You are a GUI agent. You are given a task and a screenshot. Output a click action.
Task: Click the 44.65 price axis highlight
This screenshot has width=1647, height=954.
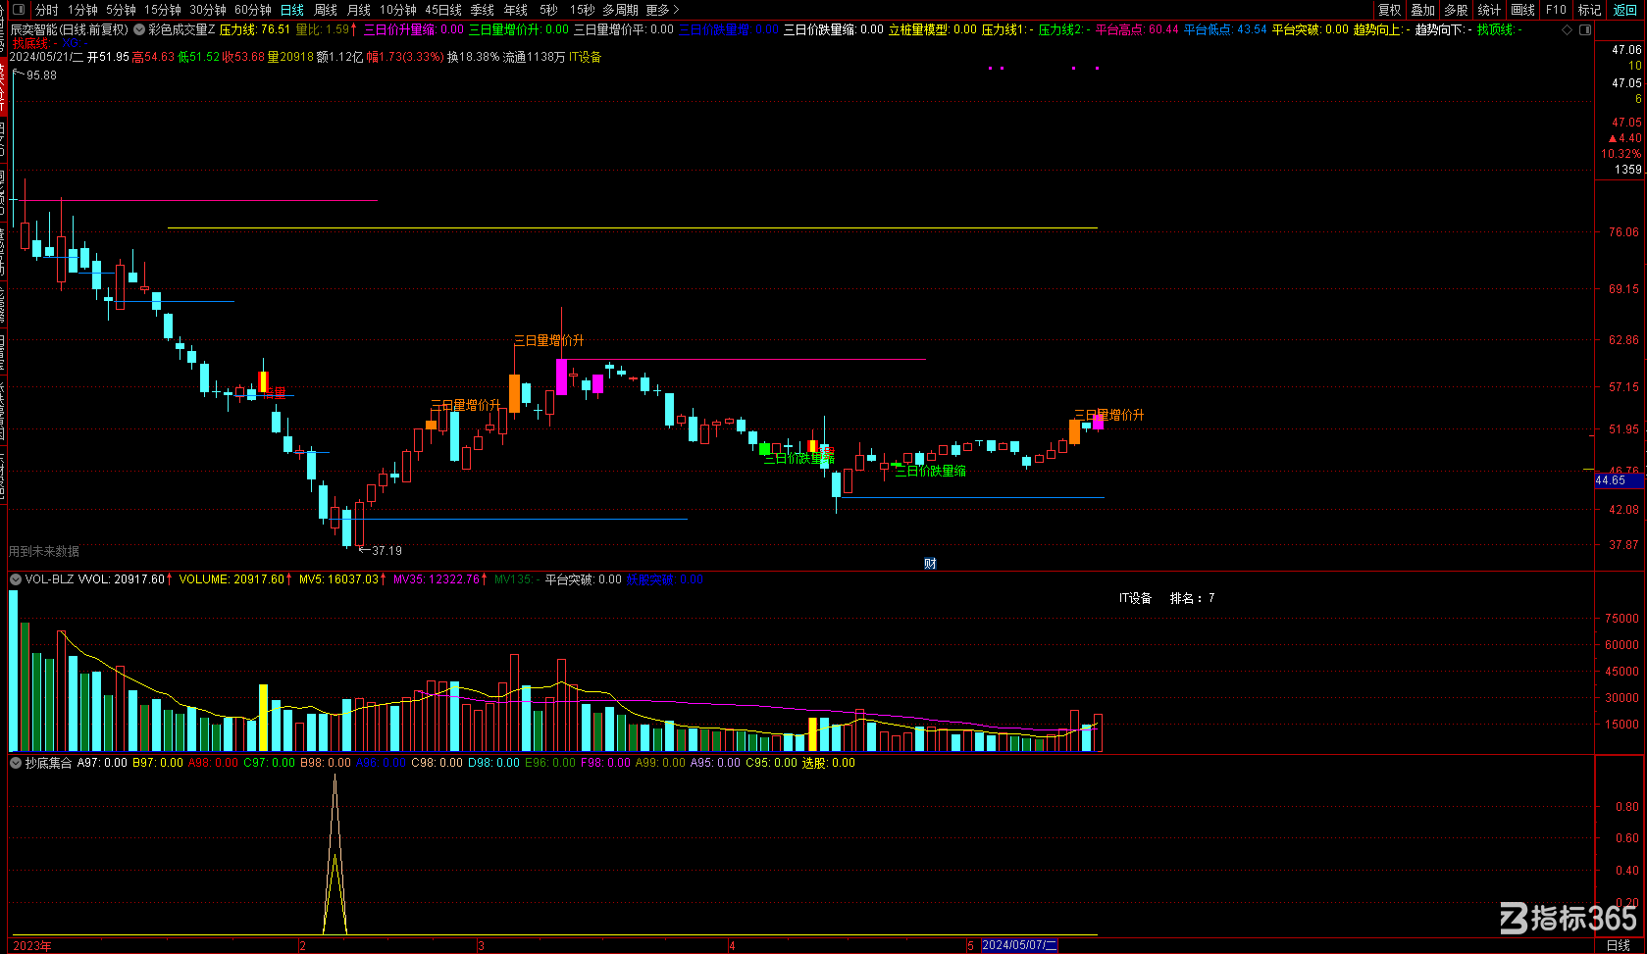point(1619,480)
